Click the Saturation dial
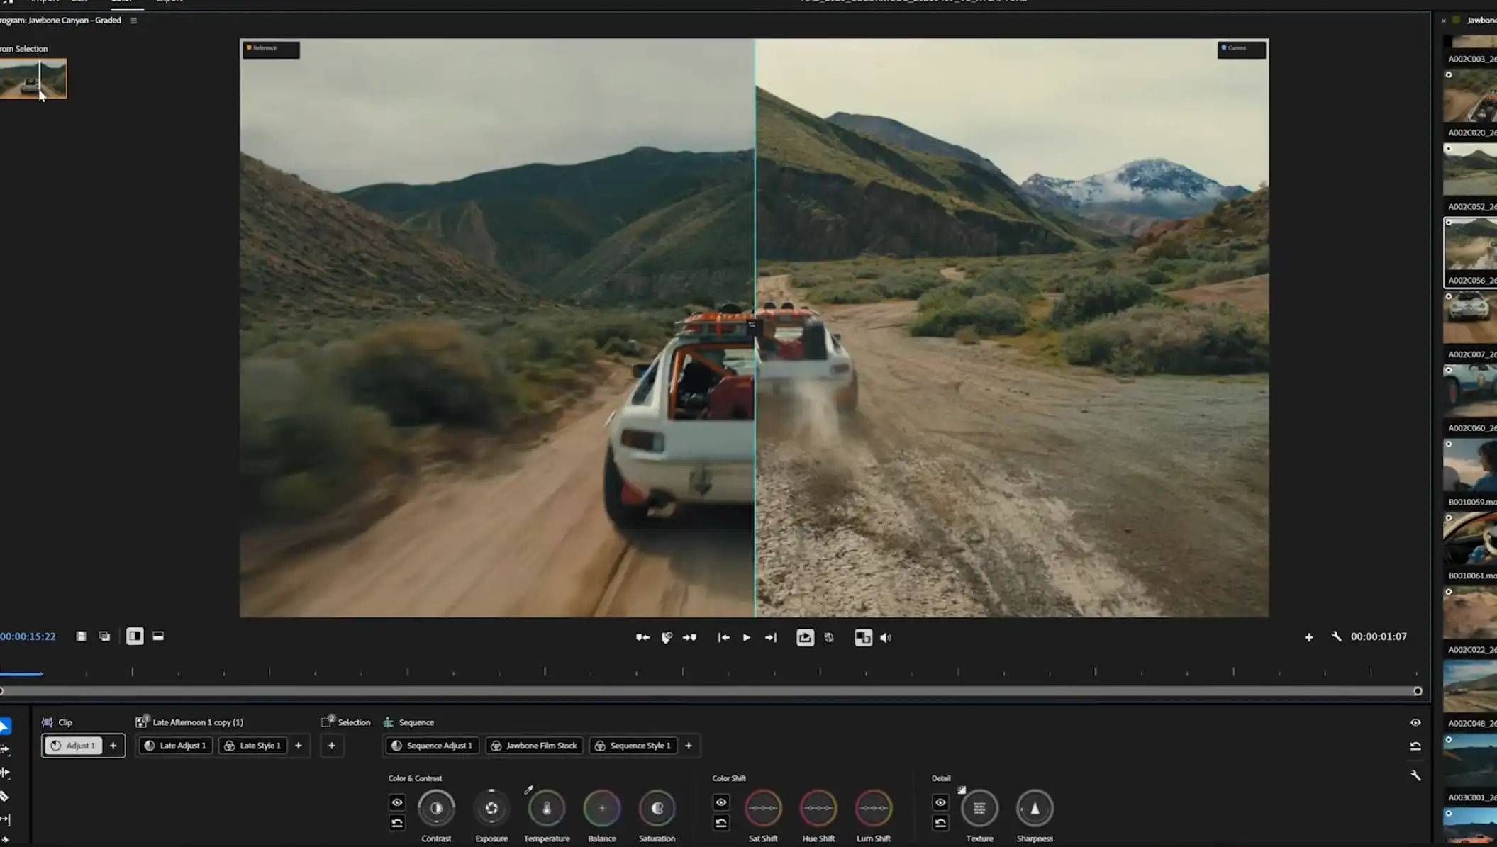1497x847 pixels. tap(657, 808)
